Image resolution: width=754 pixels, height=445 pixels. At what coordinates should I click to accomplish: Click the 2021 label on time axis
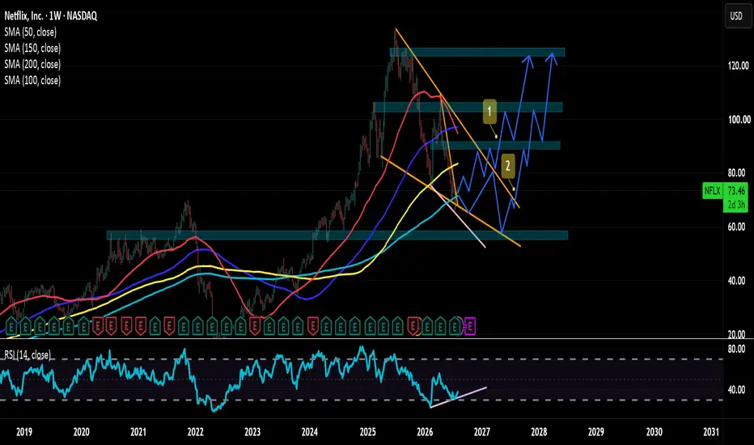[x=138, y=432]
